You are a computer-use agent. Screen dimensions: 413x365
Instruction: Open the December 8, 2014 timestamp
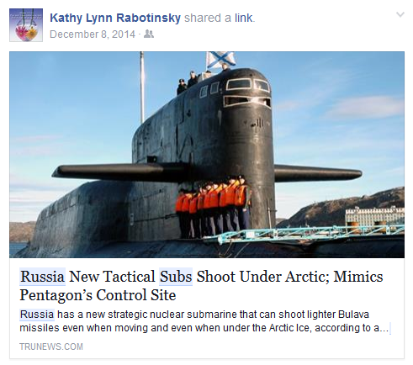[93, 34]
